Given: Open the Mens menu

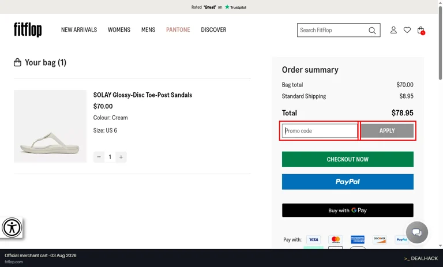Looking at the screenshot, I should [x=148, y=29].
